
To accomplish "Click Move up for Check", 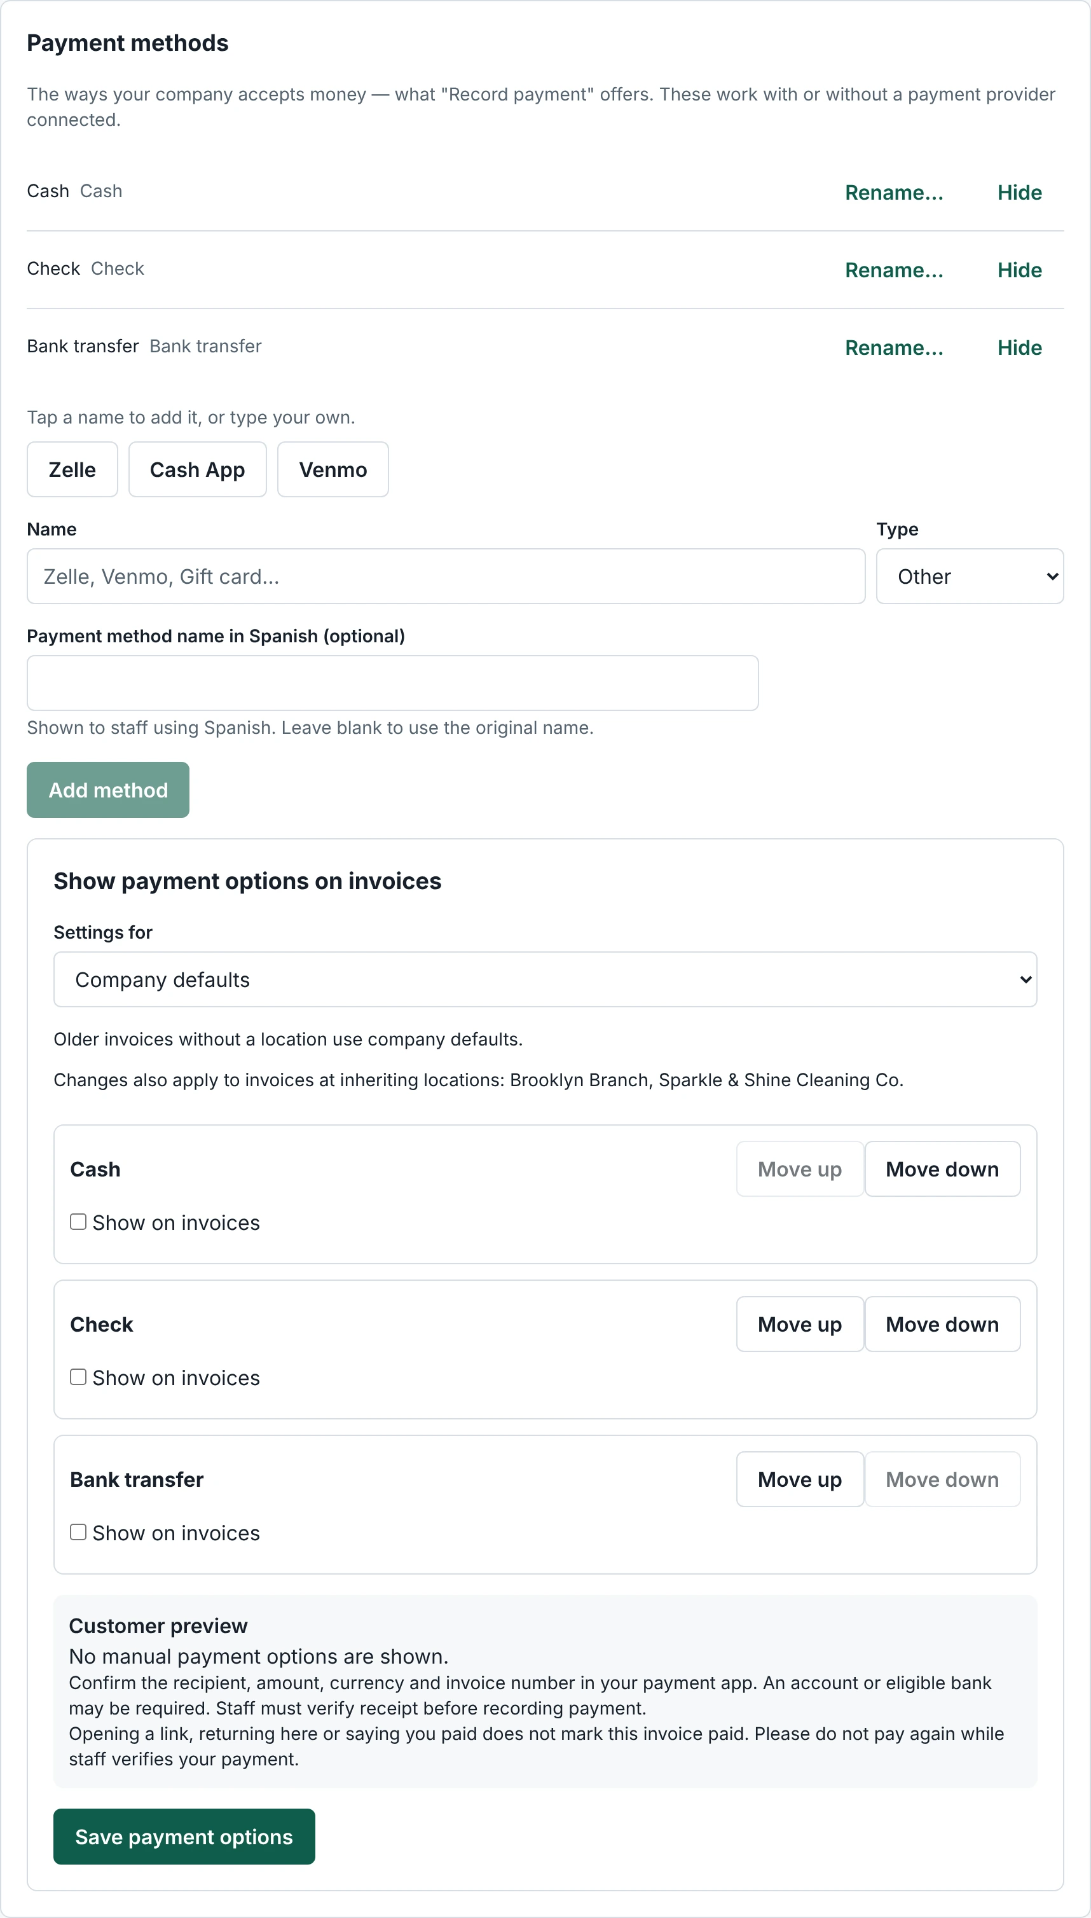I will tap(800, 1325).
